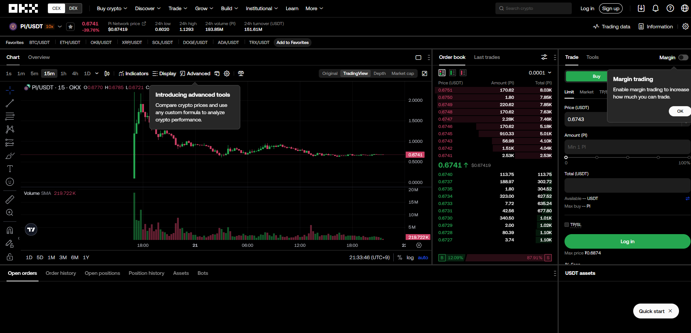Image resolution: width=691 pixels, height=333 pixels.
Task: Click the TradingView logo on chart
Action: click(x=31, y=229)
